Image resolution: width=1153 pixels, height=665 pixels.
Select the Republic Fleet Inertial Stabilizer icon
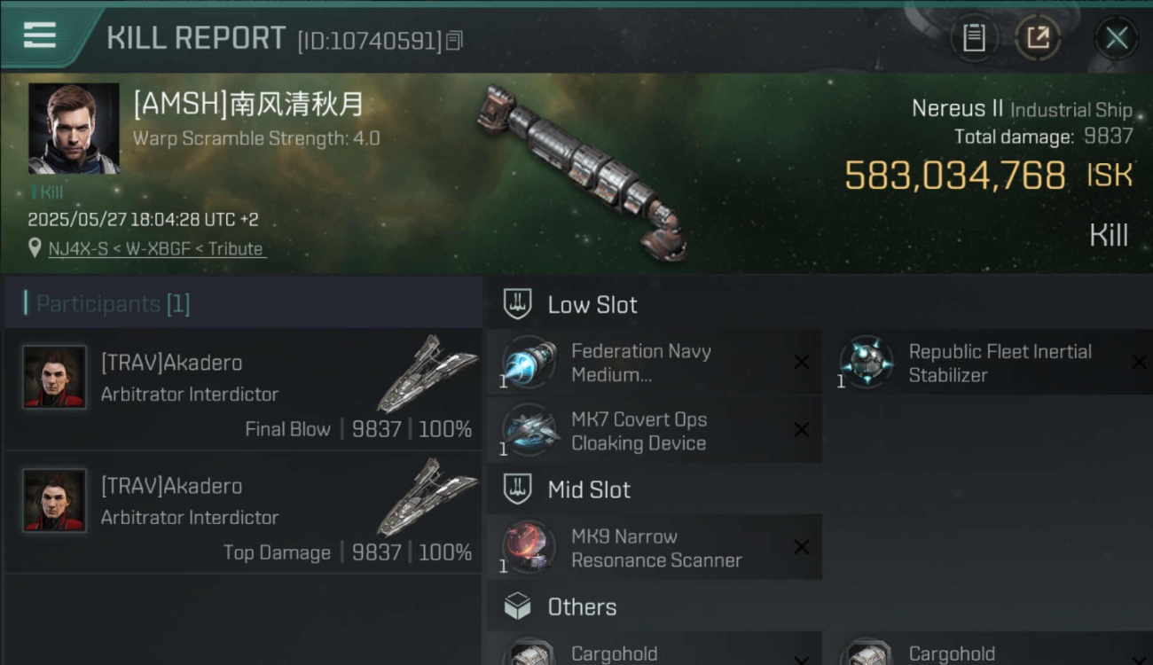click(x=866, y=363)
